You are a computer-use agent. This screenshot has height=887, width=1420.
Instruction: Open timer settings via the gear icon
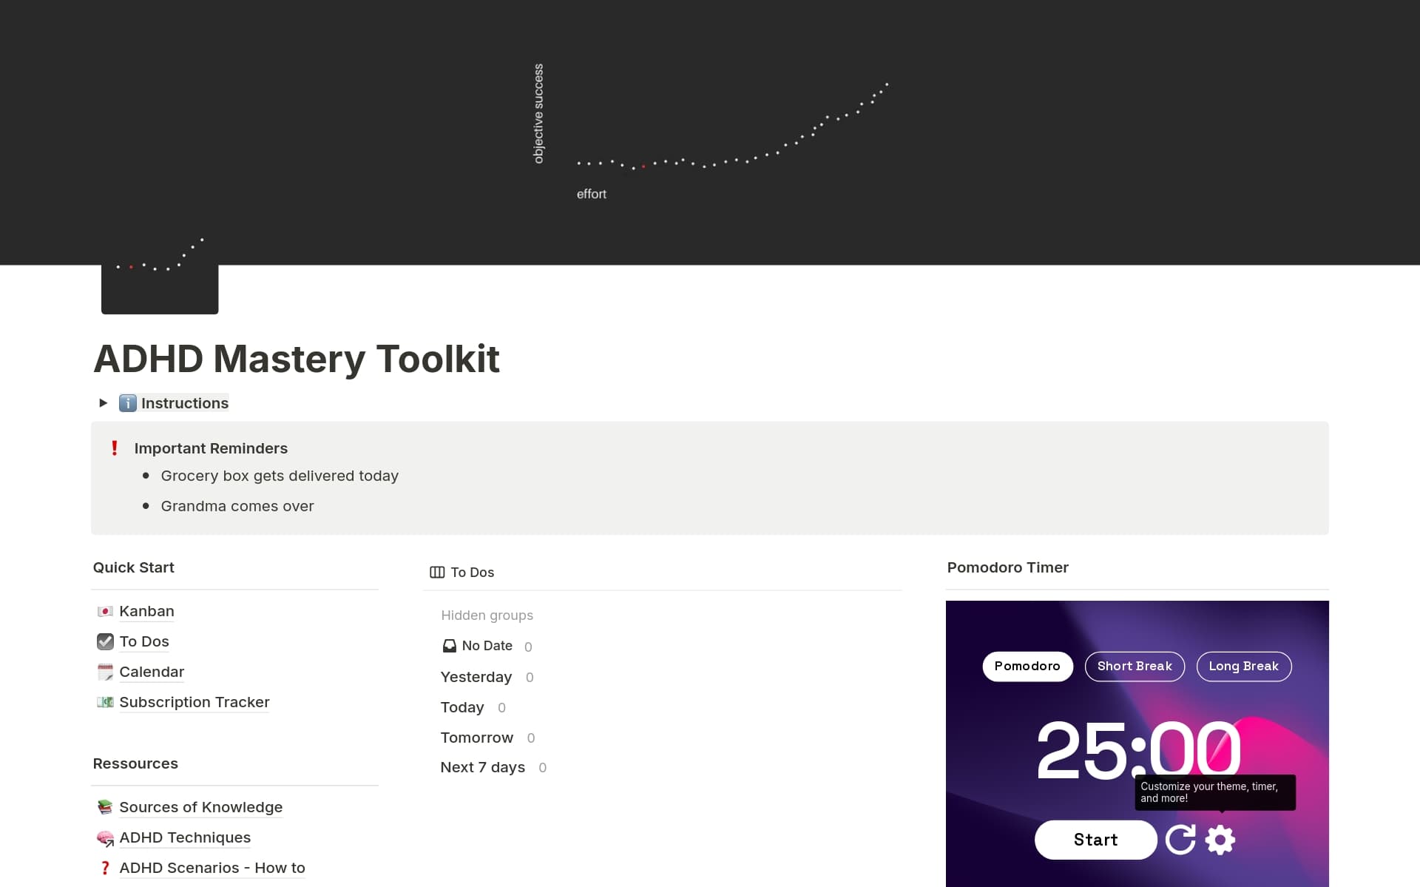(x=1220, y=840)
